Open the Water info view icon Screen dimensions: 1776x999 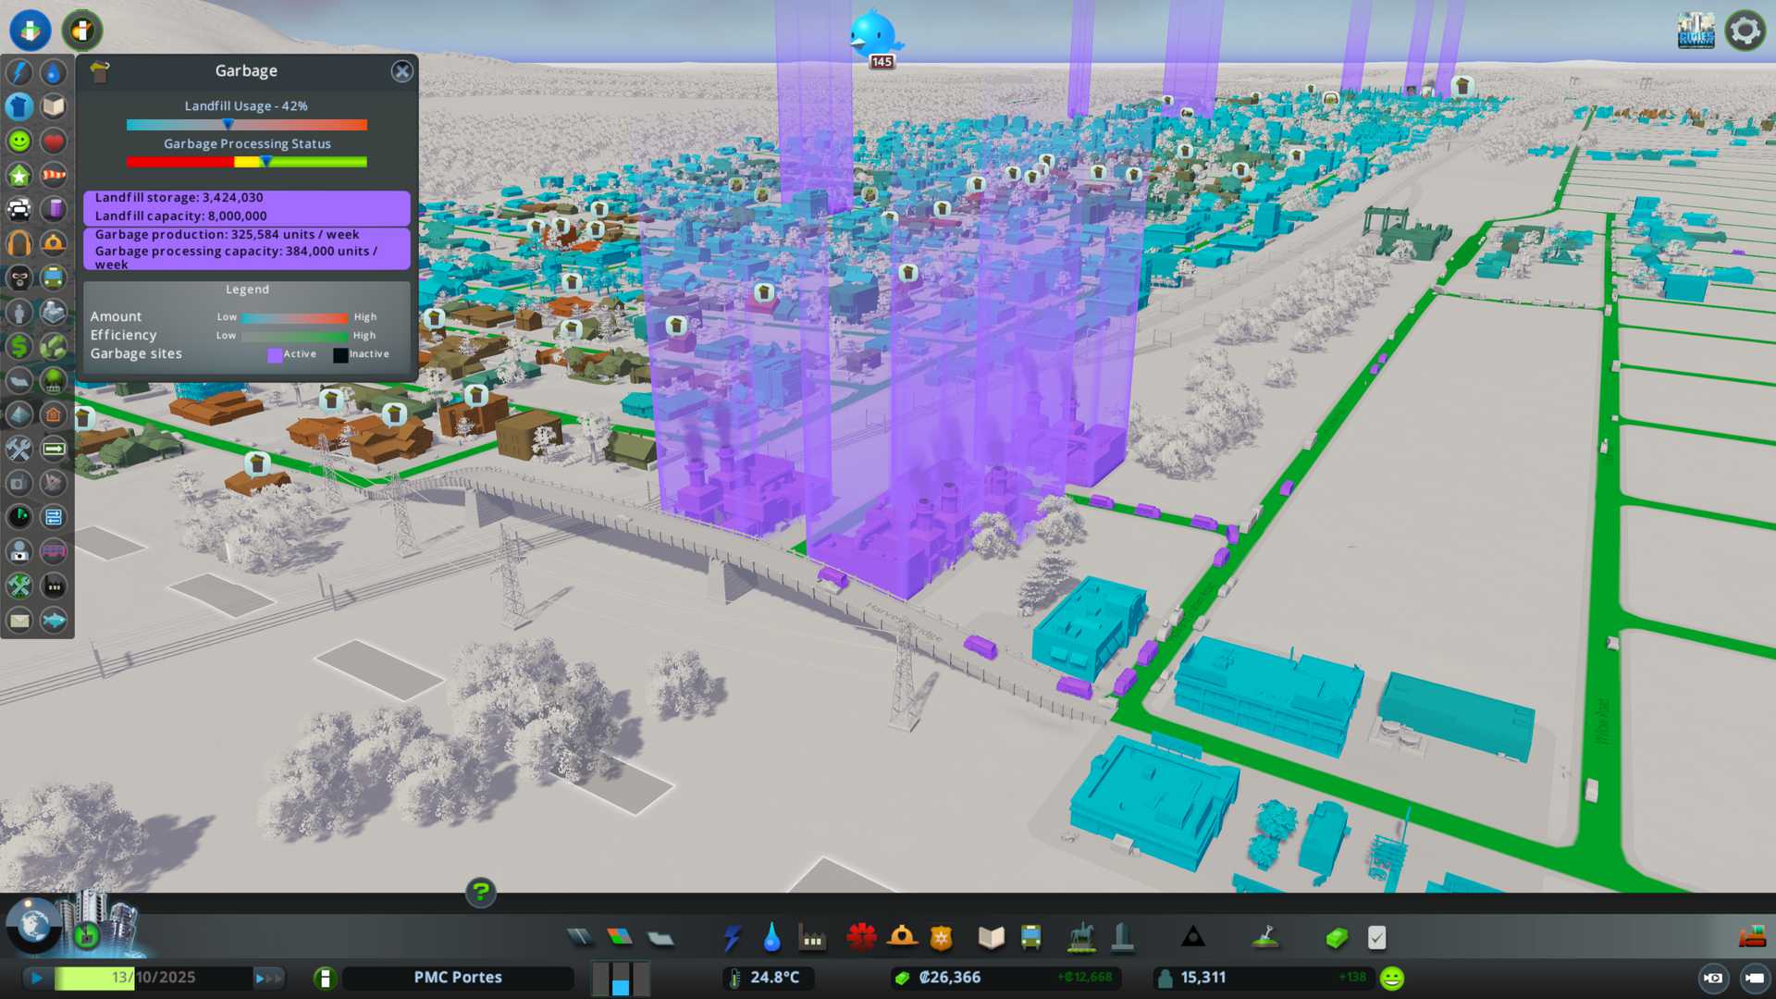pyautogui.click(x=54, y=72)
